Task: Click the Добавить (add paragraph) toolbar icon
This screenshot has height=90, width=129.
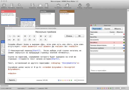Action: 4,5
